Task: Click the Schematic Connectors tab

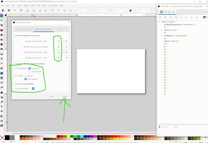Action: pyautogui.click(x=44, y=29)
